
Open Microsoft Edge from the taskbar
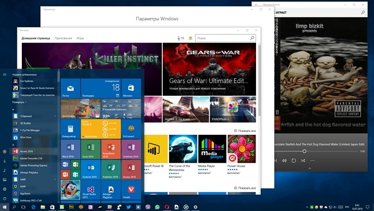click(x=33, y=207)
